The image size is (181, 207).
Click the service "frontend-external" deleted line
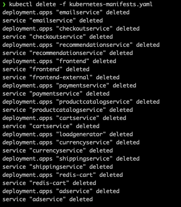[61, 77]
